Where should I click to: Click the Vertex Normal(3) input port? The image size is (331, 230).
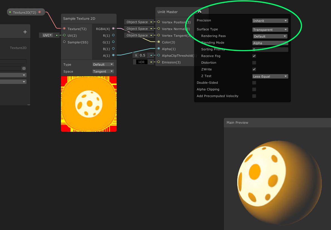point(159,28)
